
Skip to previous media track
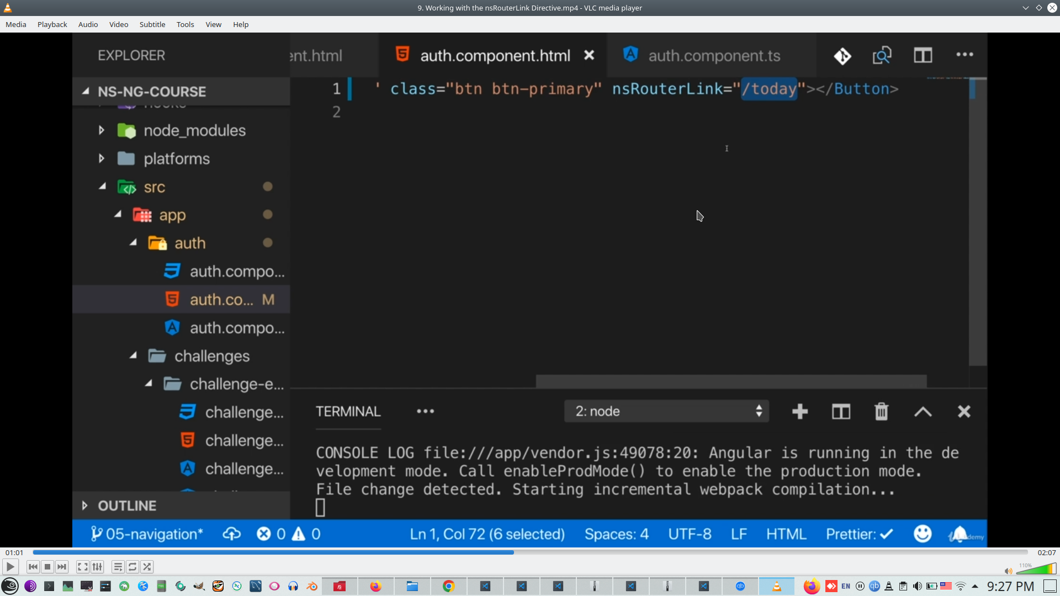pos(33,567)
